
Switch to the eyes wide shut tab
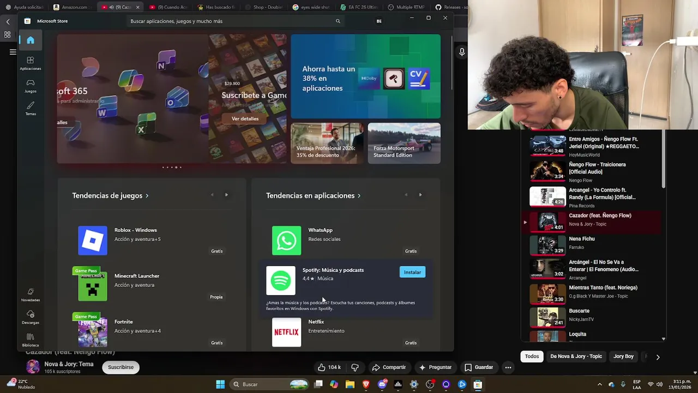[311, 7]
